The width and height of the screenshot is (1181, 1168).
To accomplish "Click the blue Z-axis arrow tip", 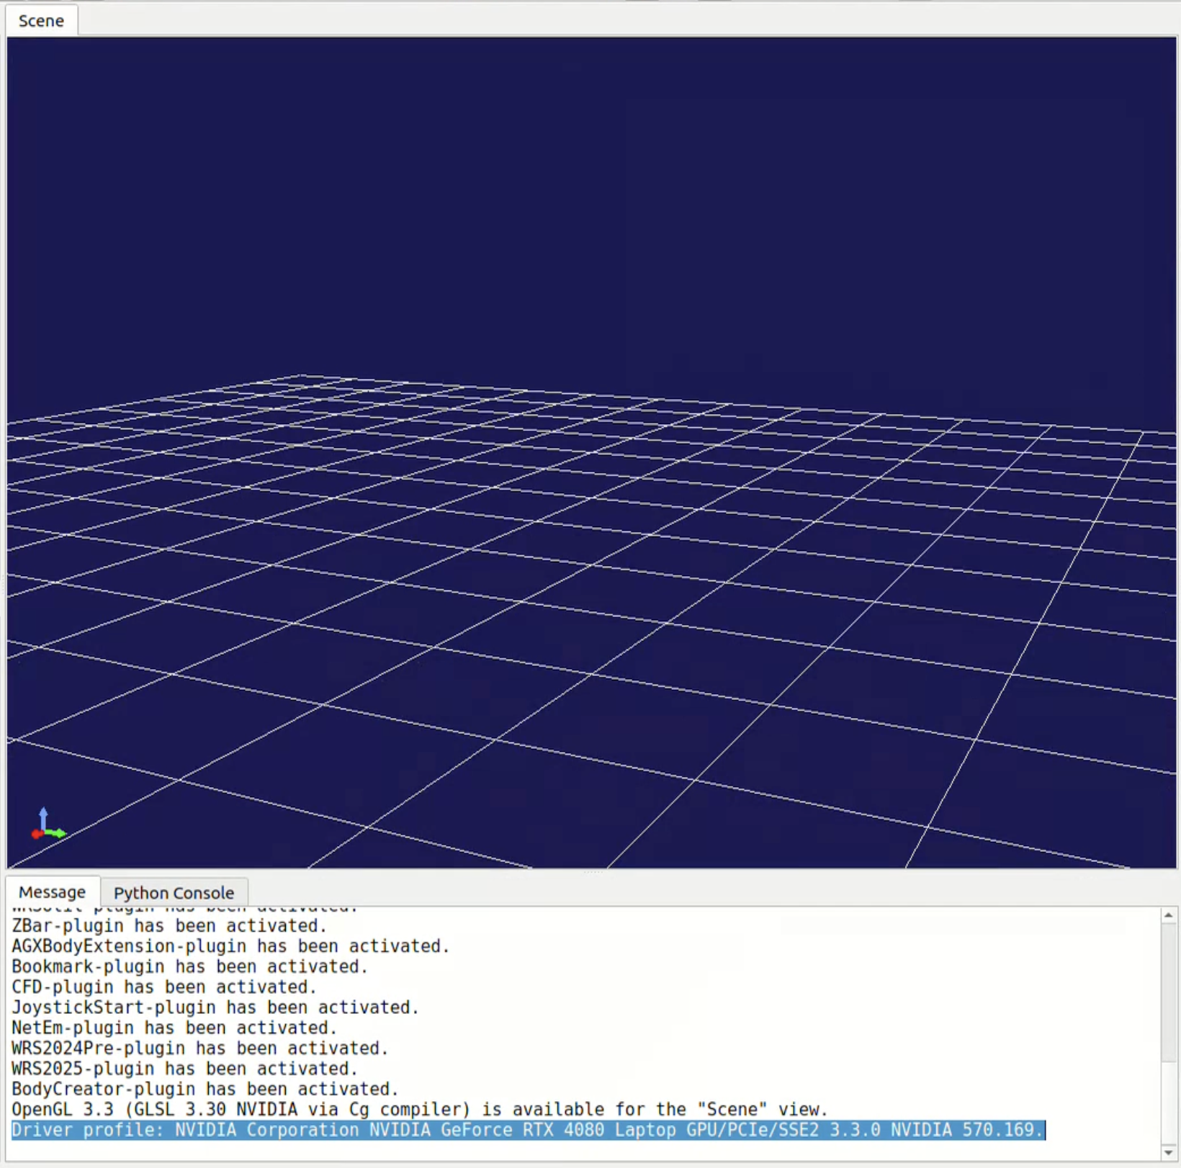I will [43, 812].
